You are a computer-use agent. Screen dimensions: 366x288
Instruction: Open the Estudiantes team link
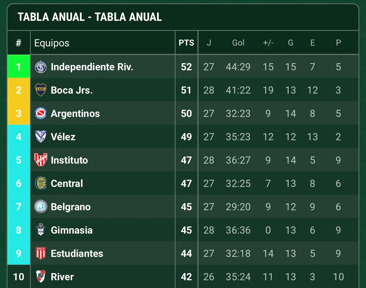77,254
